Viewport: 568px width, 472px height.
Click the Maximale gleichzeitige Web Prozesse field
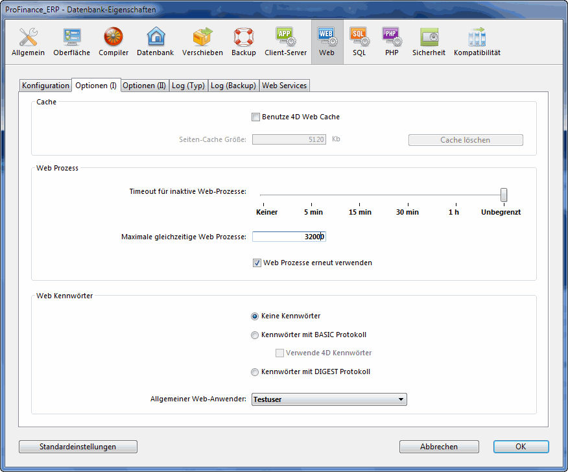(x=289, y=237)
